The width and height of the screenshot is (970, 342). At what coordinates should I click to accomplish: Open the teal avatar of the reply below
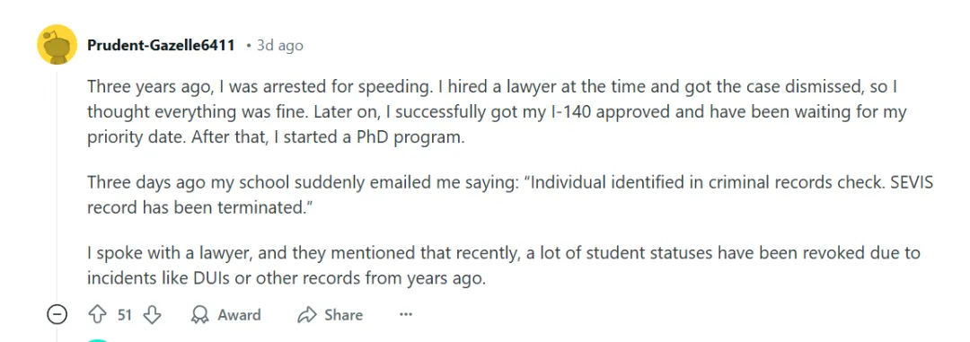[x=98, y=340]
